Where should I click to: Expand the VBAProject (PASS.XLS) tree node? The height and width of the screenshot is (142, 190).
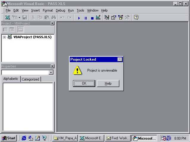[4, 37]
